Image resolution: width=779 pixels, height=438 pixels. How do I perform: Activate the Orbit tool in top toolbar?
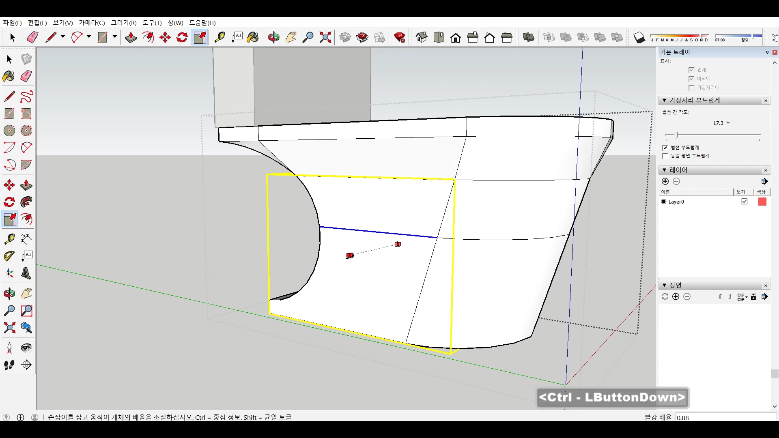point(273,38)
